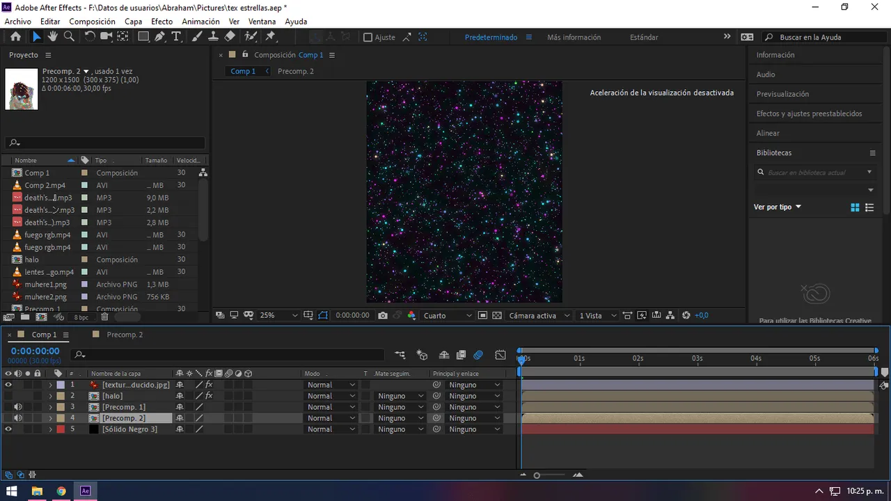Open the 25% magnification dropdown
Screen dimensions: 891x501
click(278, 315)
